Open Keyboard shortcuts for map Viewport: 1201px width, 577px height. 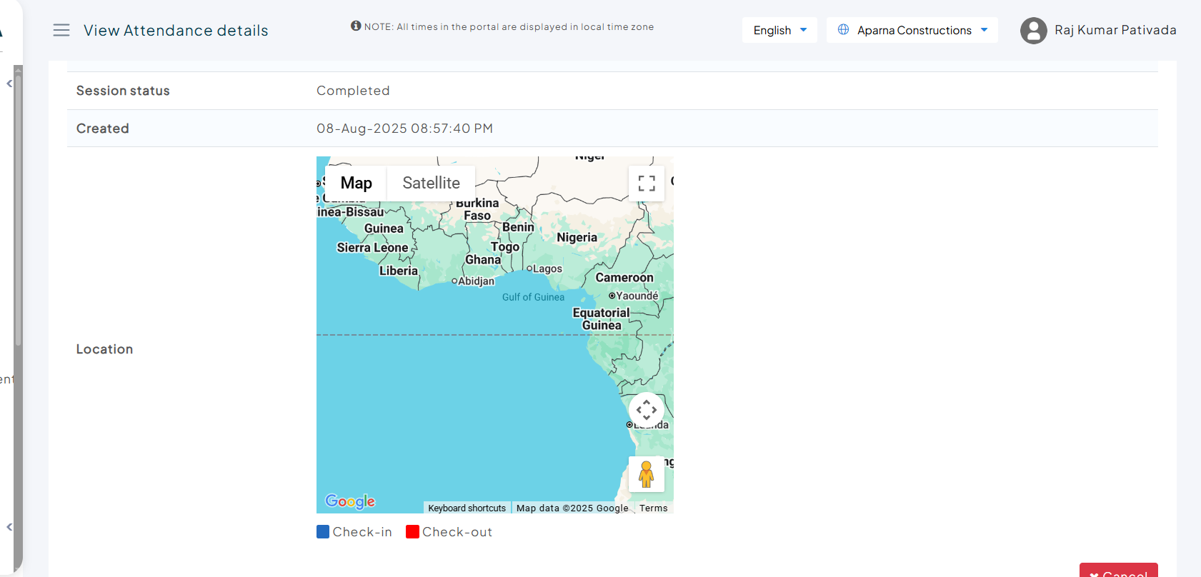coord(467,508)
